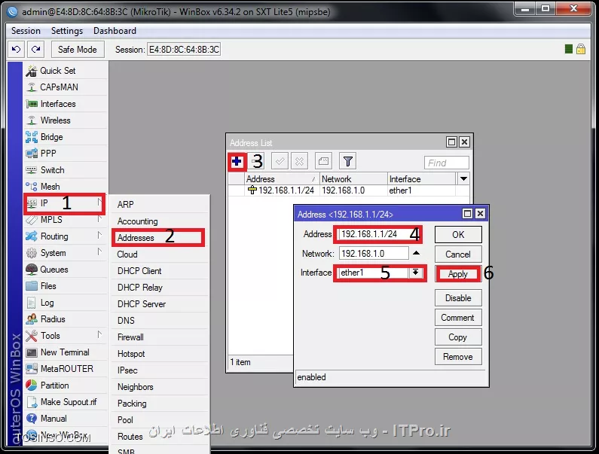
Task: Toggle Safe Mode button
Action: (78, 49)
